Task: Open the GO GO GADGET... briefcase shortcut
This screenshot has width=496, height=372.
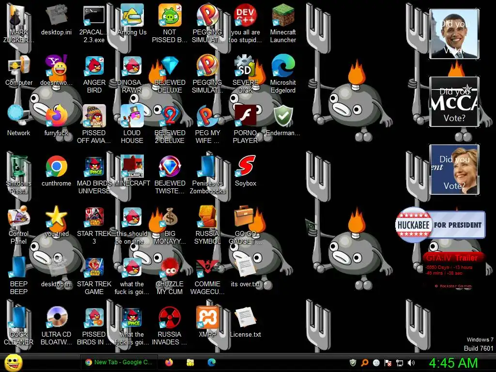Action: 245,225
